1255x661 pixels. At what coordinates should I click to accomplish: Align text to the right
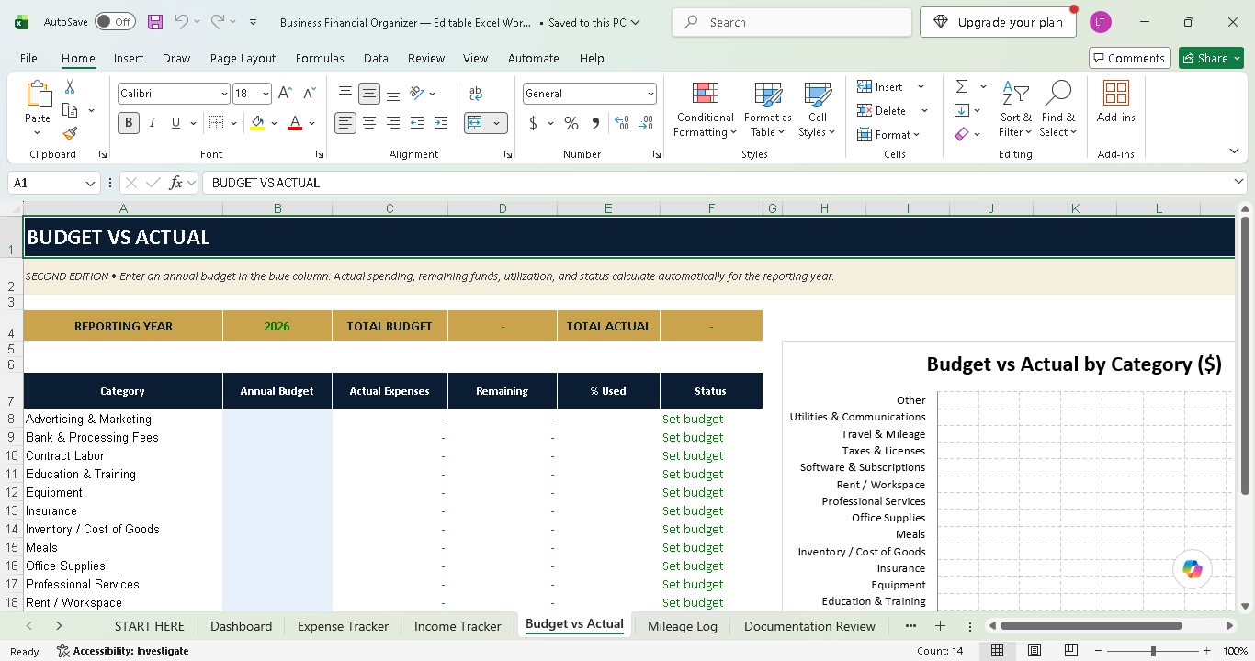click(x=393, y=123)
